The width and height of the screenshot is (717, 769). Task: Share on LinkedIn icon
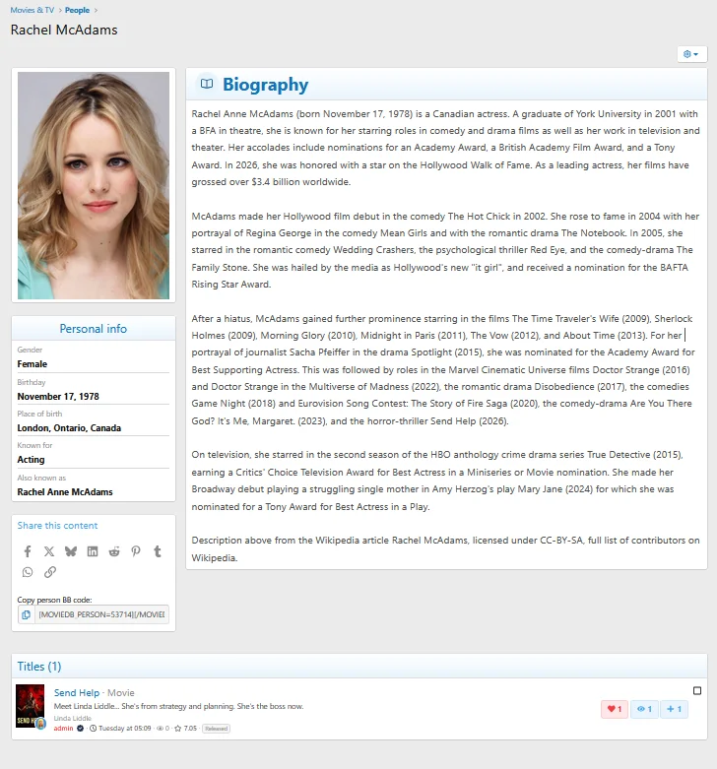click(x=93, y=551)
